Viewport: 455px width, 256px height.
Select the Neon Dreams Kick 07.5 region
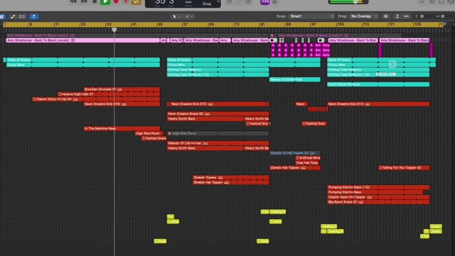click(x=218, y=104)
